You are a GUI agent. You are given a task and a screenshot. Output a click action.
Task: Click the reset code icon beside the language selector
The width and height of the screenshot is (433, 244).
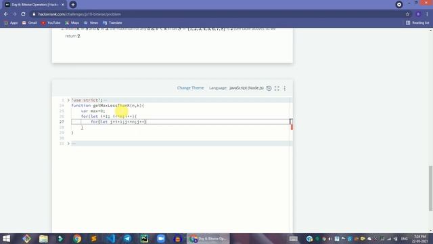(269, 88)
